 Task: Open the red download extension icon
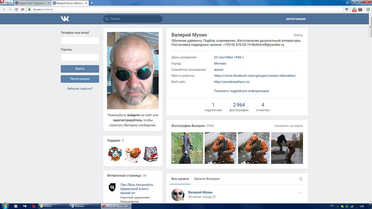click(354, 10)
